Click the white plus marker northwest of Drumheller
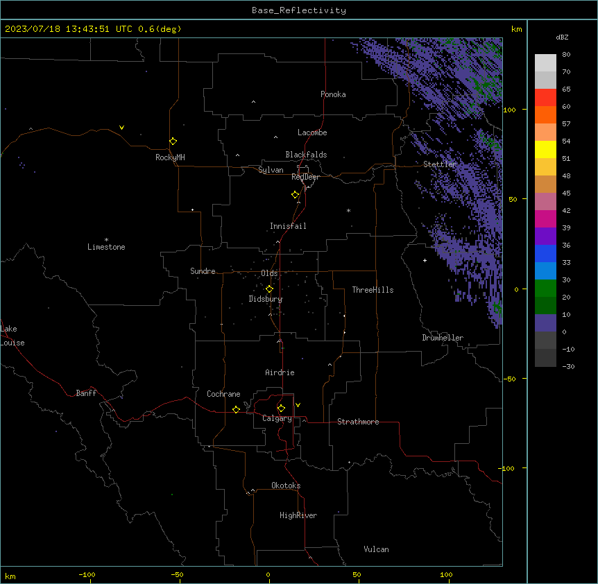The image size is (598, 584). tap(425, 260)
